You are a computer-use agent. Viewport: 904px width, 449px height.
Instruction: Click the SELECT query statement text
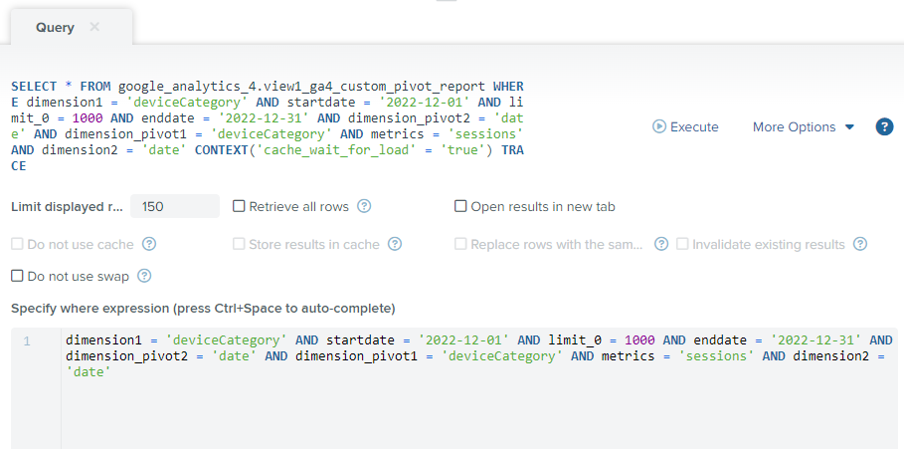pyautogui.click(x=268, y=126)
